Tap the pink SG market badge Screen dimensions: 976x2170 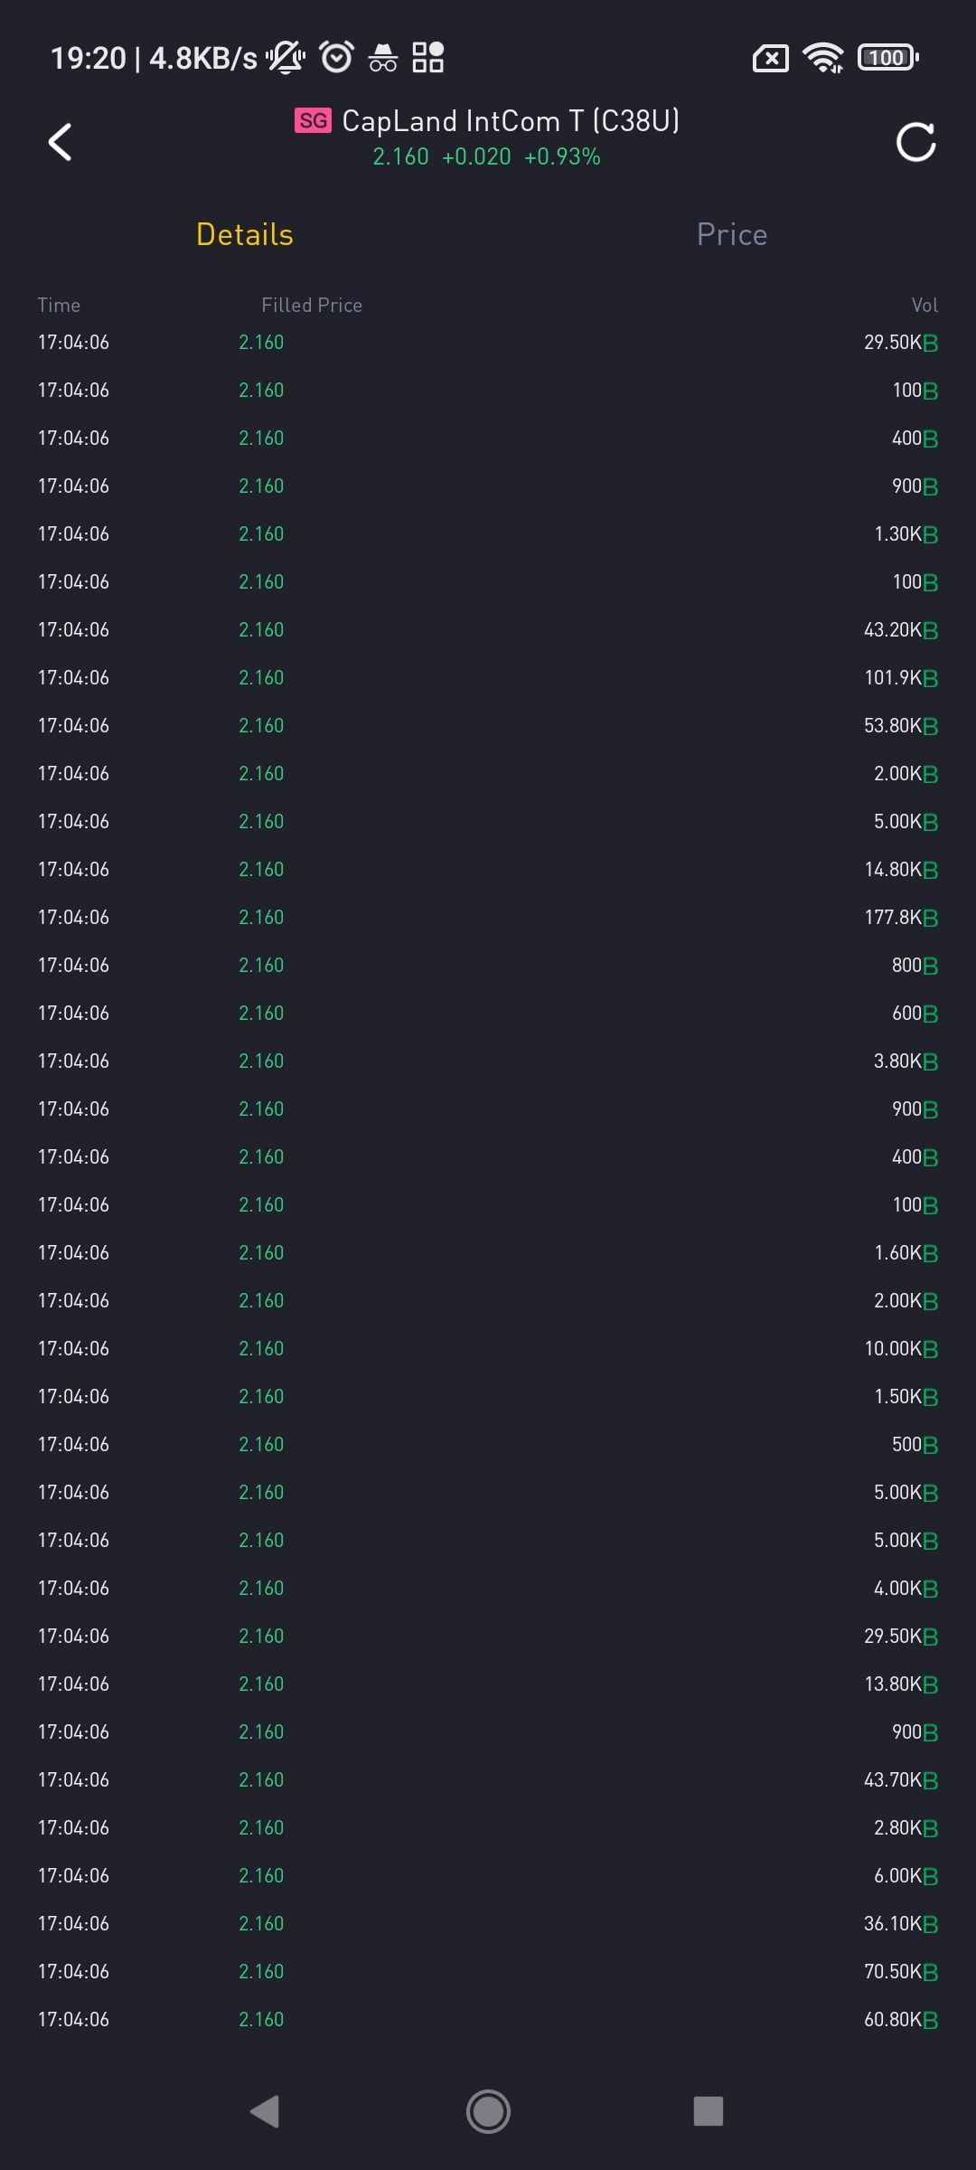click(314, 120)
